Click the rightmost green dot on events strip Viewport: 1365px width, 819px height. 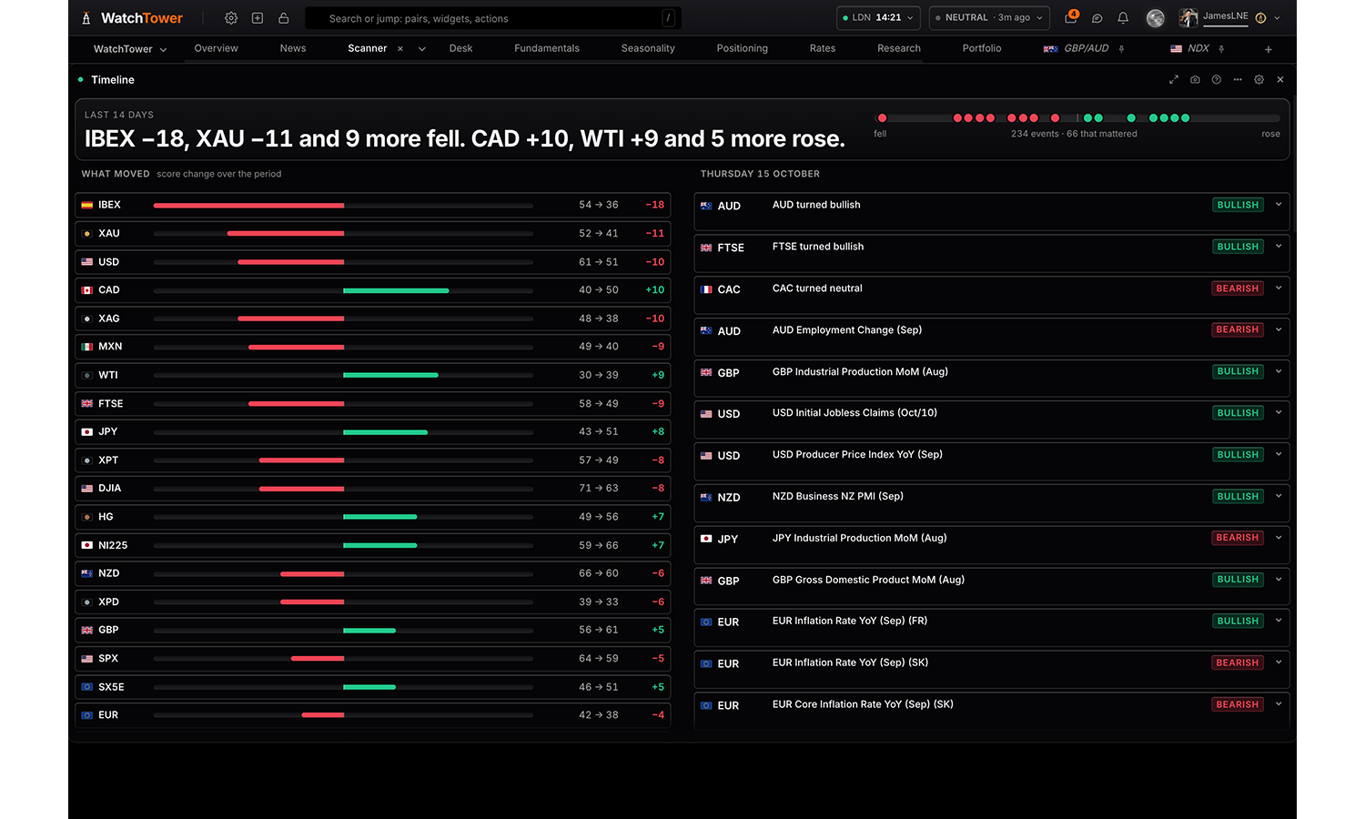[1185, 118]
